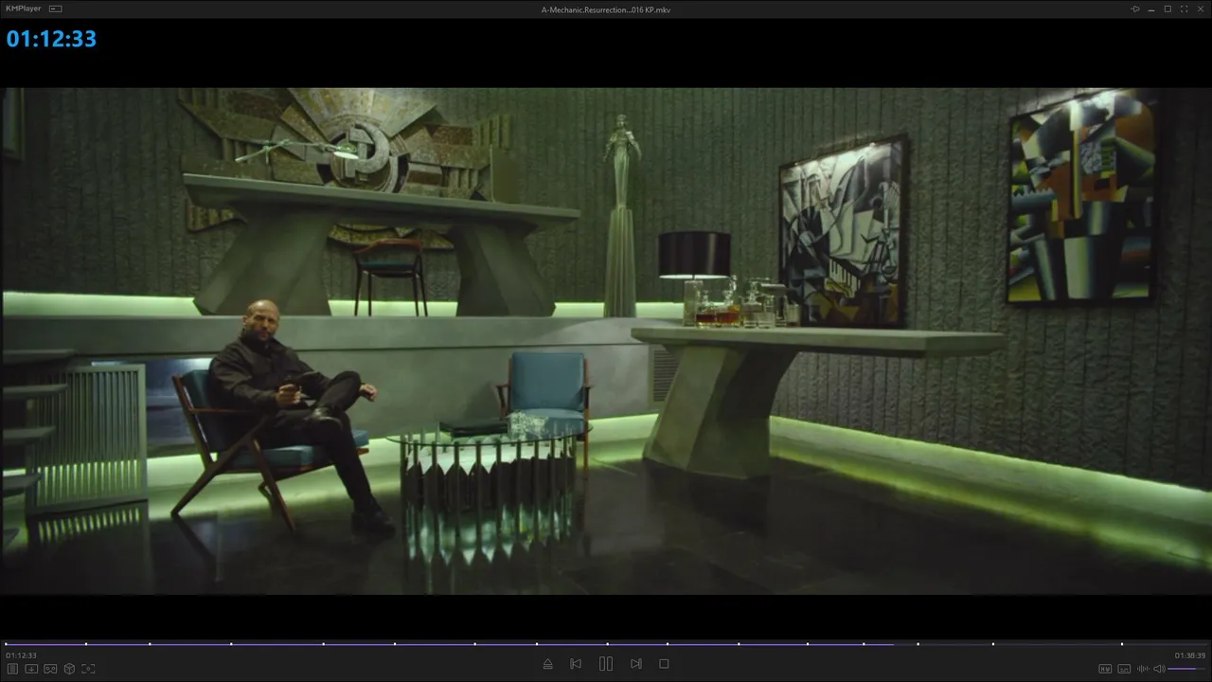Click the download video icon
Screen dimensions: 1212x682
pyautogui.click(x=31, y=669)
